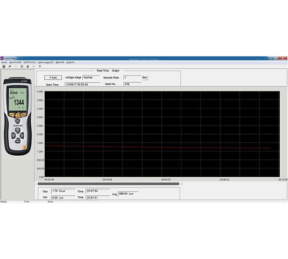Click the Sec unit button
This screenshot has height=259, width=288.
pyautogui.click(x=145, y=78)
